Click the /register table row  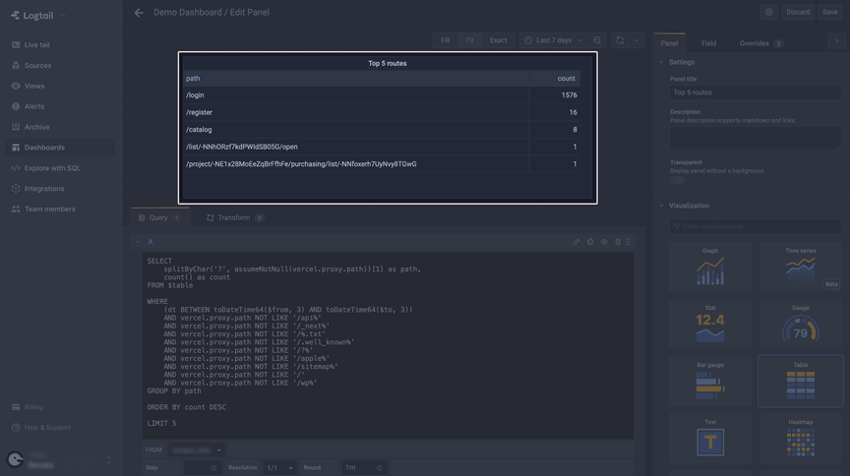click(x=382, y=112)
